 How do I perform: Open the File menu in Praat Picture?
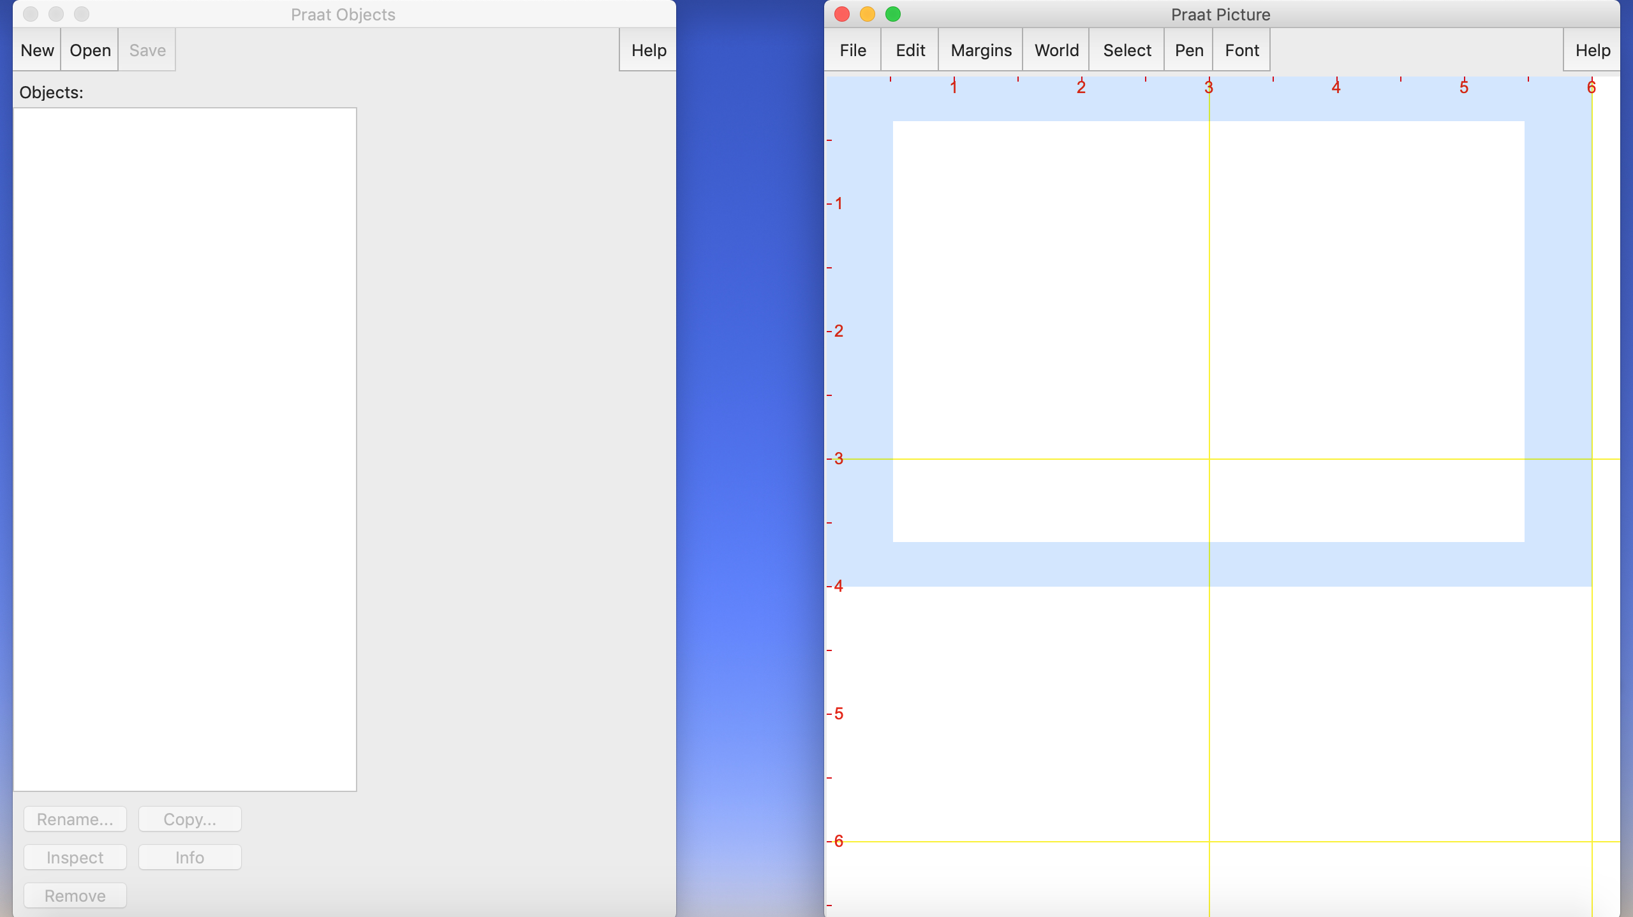point(853,50)
